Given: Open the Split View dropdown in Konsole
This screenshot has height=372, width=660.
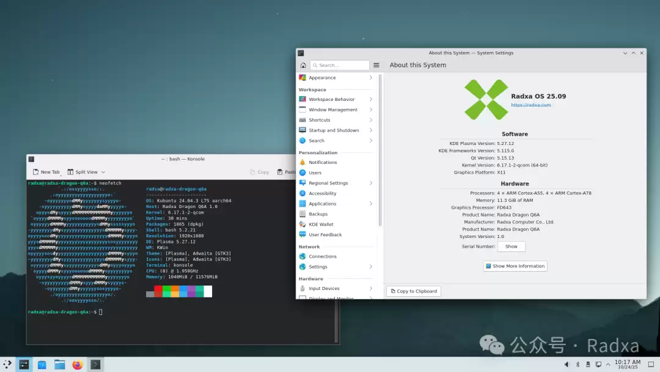Looking at the screenshot, I should [86, 172].
